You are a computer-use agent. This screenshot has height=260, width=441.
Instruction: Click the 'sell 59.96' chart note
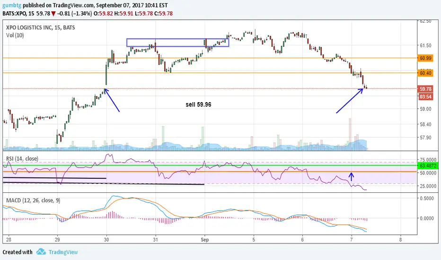(198, 104)
